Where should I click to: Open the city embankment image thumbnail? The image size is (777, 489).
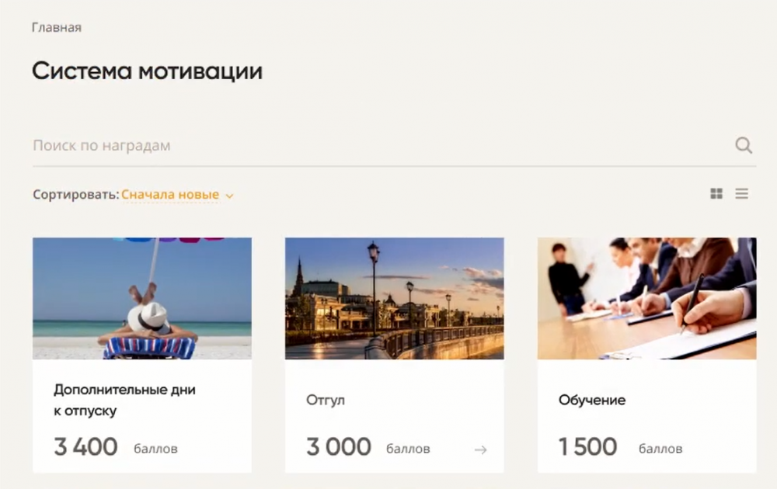coord(395,299)
